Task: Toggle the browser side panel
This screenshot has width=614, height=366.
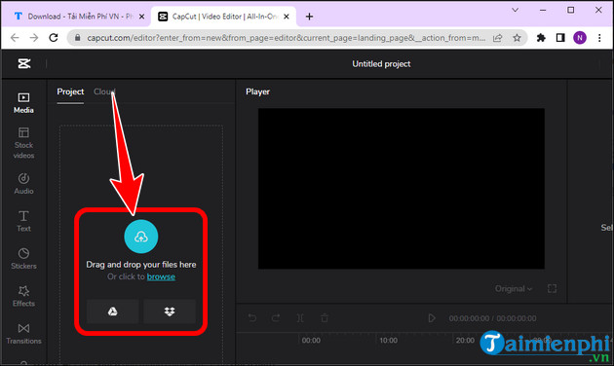Action: [x=560, y=38]
